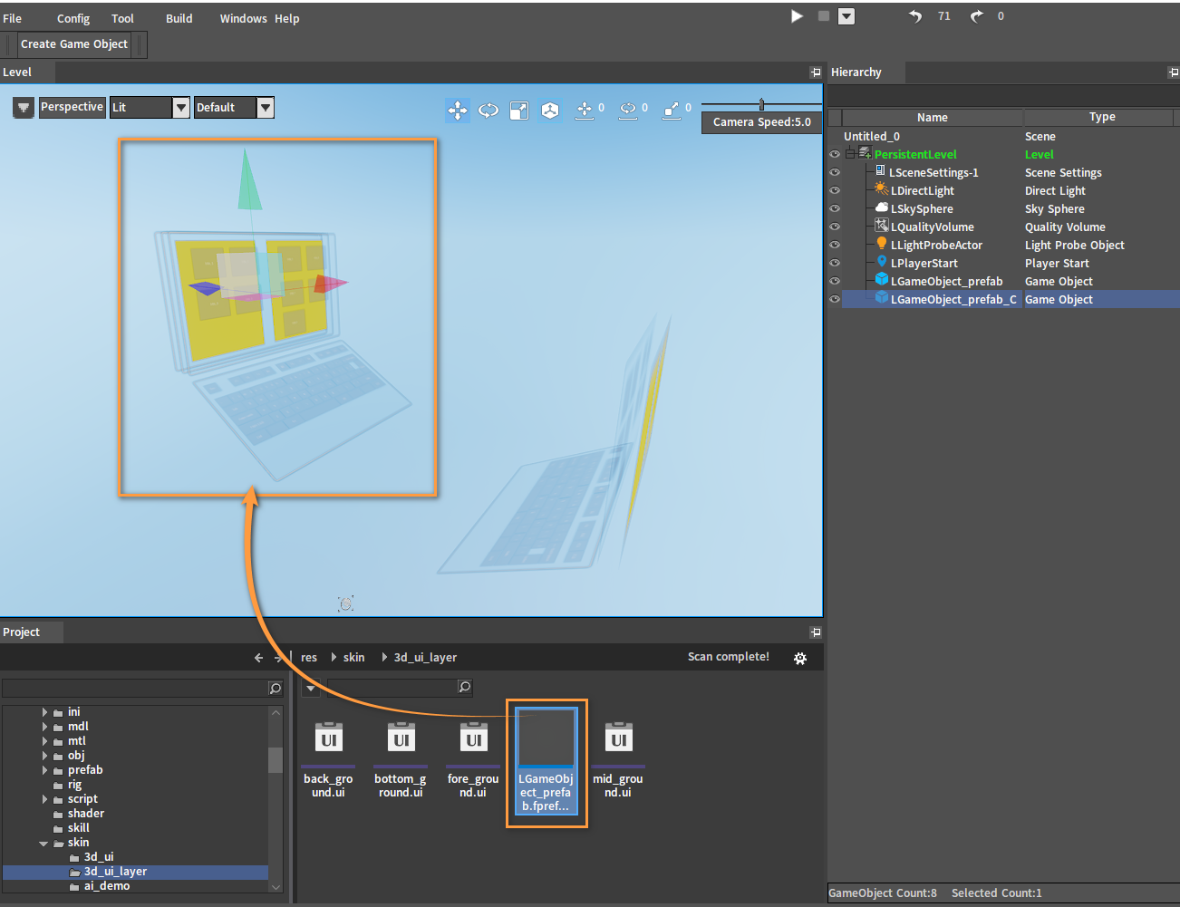1180x907 pixels.
Task: Click the scale snap icon
Action: tap(672, 111)
